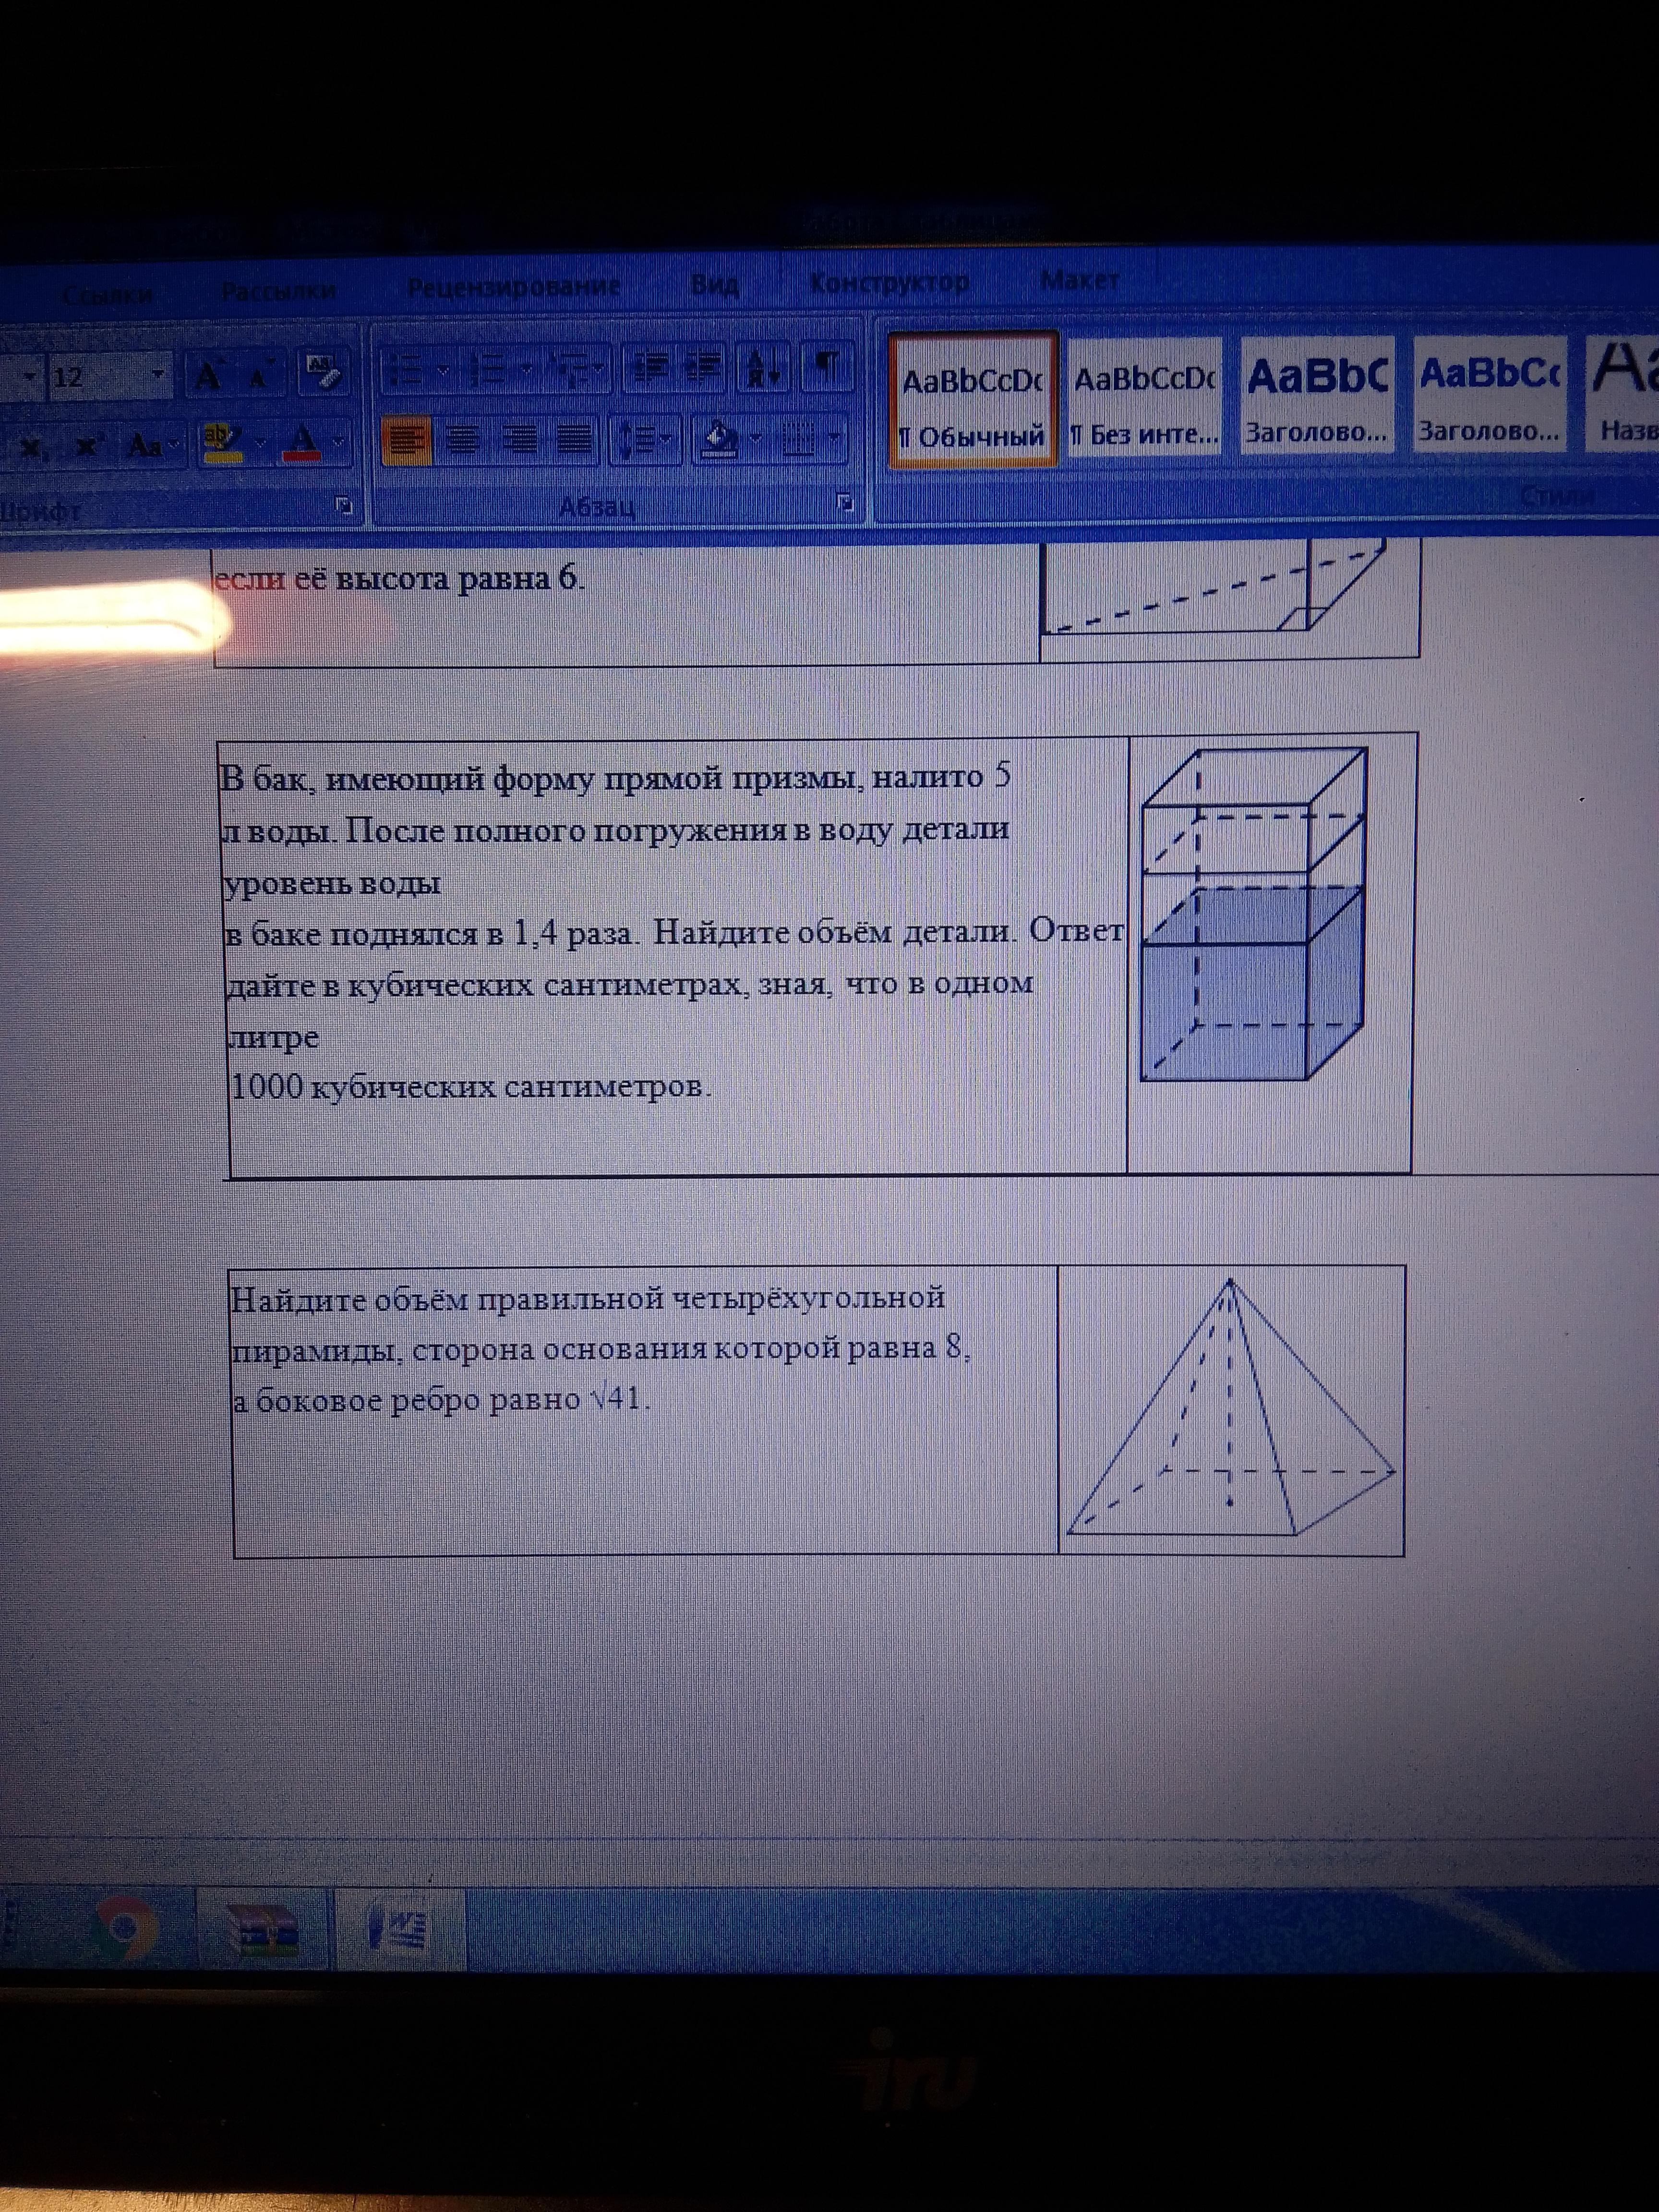1659x2212 pixels.
Task: Open the Рецензирование ribbon tab
Action: pos(513,287)
